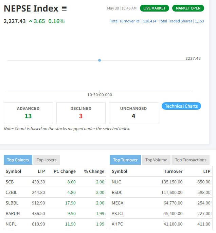216x233 pixels.
Task: Click the blue data point on chart
Action: 100,60
